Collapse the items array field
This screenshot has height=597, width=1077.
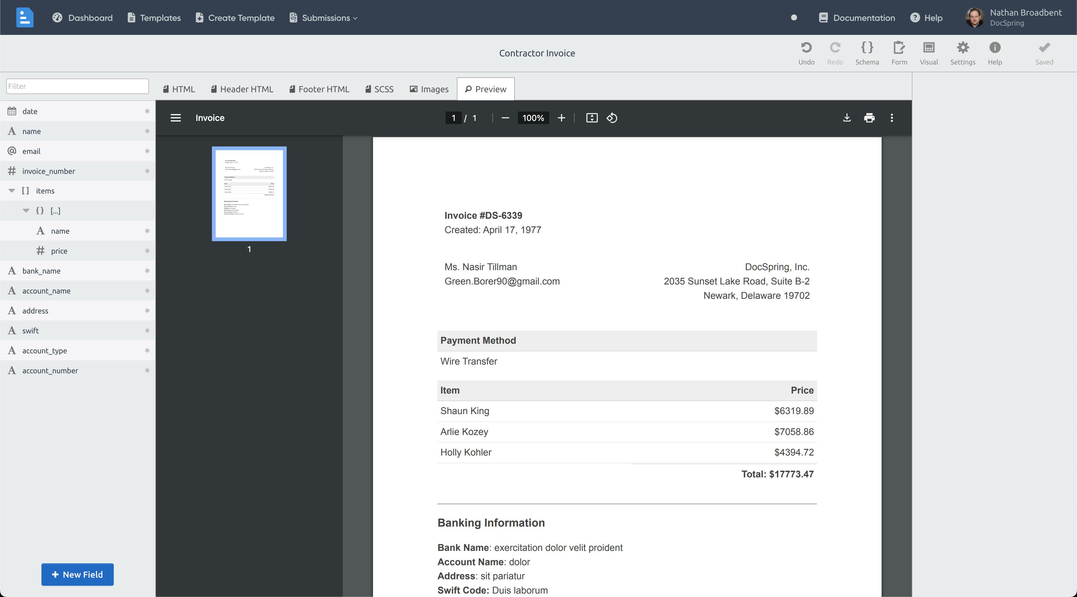click(x=12, y=191)
